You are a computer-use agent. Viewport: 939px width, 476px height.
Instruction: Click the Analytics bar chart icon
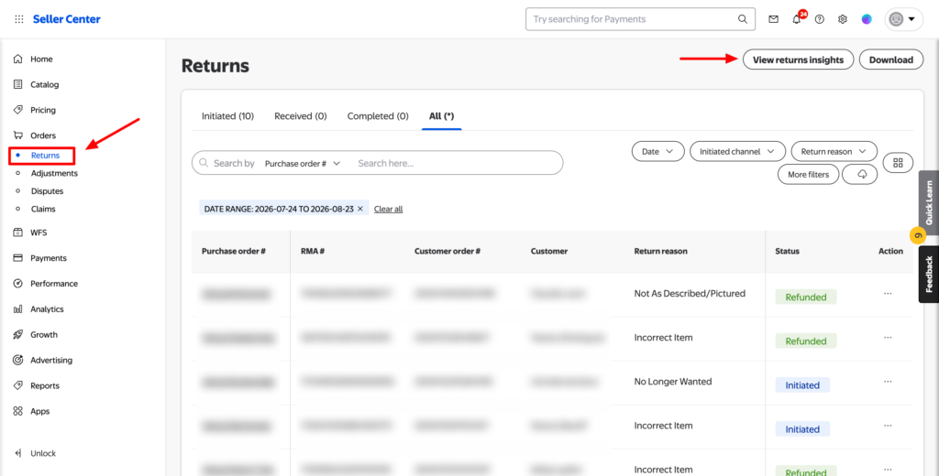(18, 309)
